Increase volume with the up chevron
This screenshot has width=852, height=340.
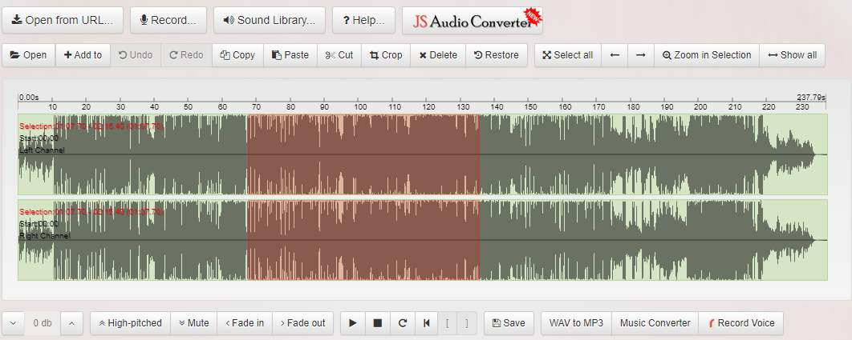tap(71, 323)
